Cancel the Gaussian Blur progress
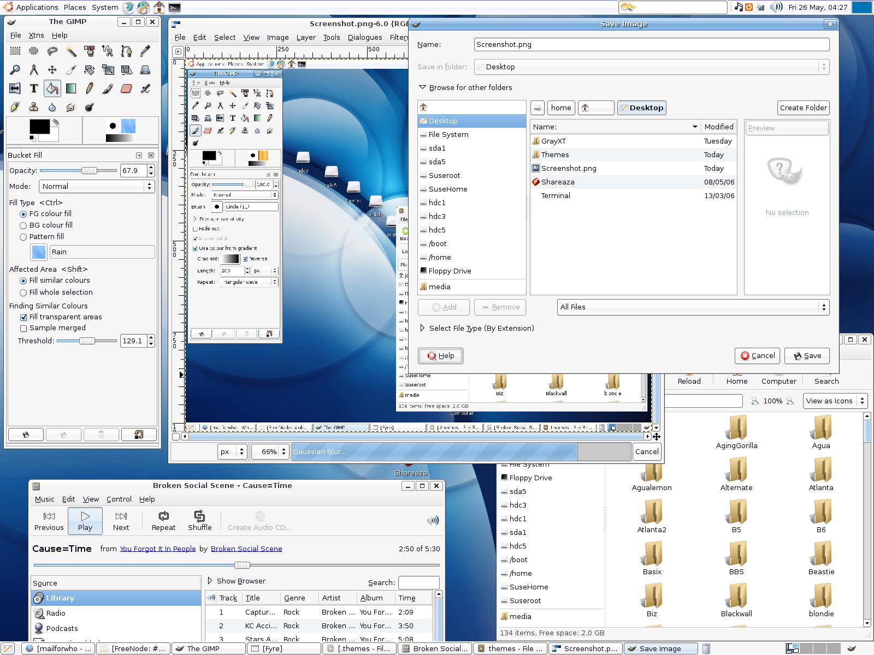 pos(647,451)
